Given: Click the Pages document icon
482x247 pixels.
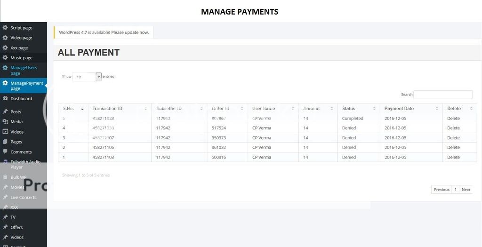Looking at the screenshot, I should click(5, 142).
